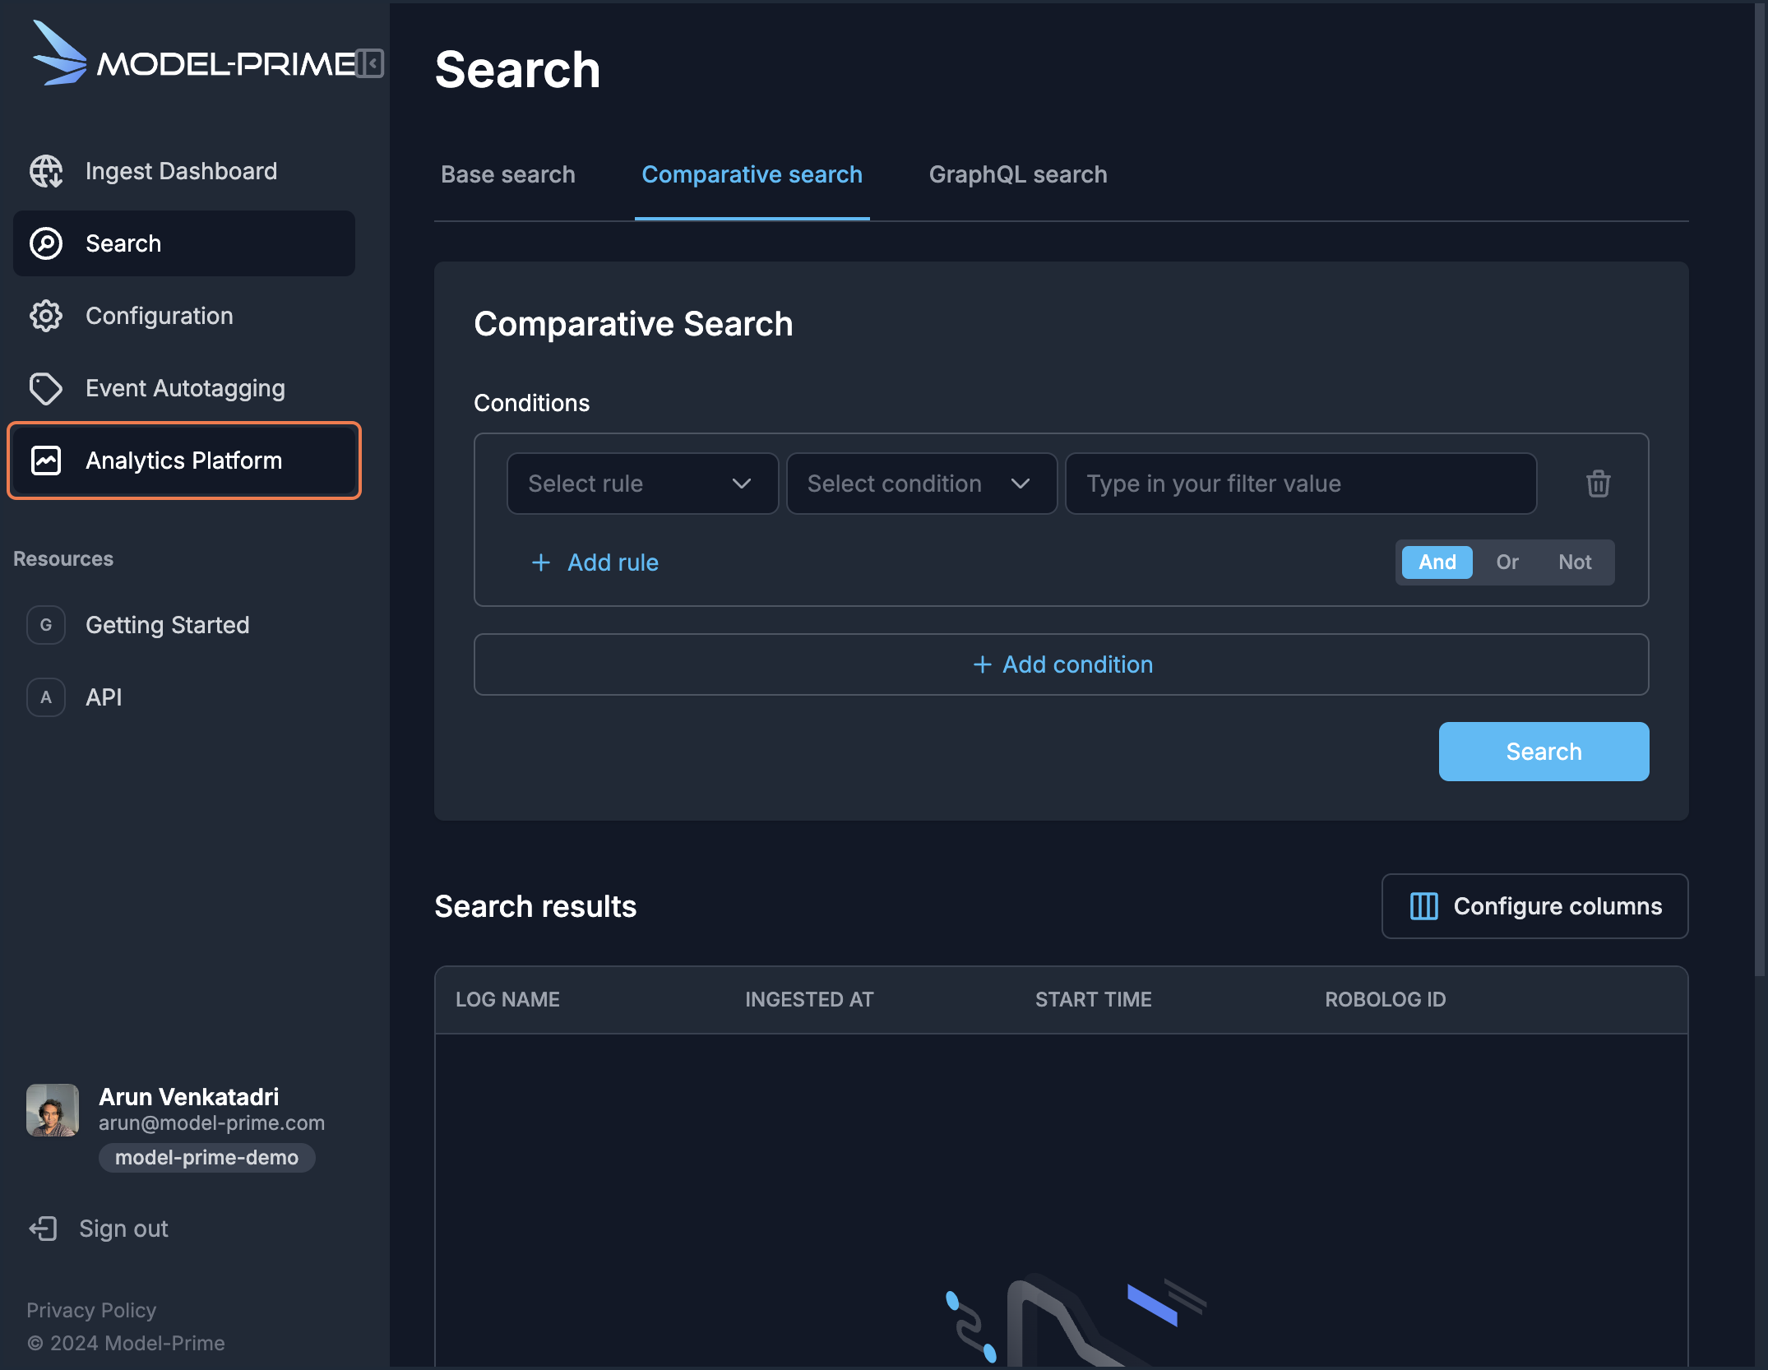
Task: Click the Ingest Dashboard globe icon
Action: coord(46,171)
